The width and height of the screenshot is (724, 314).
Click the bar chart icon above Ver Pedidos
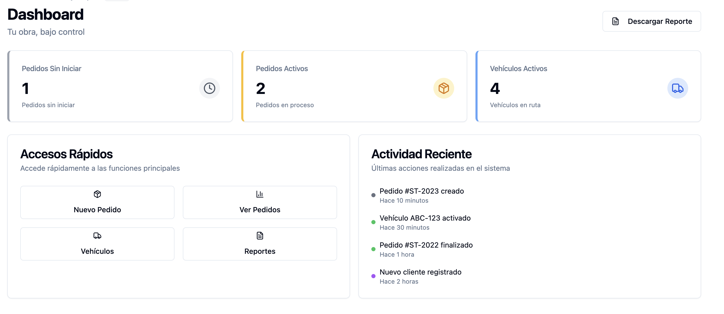(x=259, y=194)
